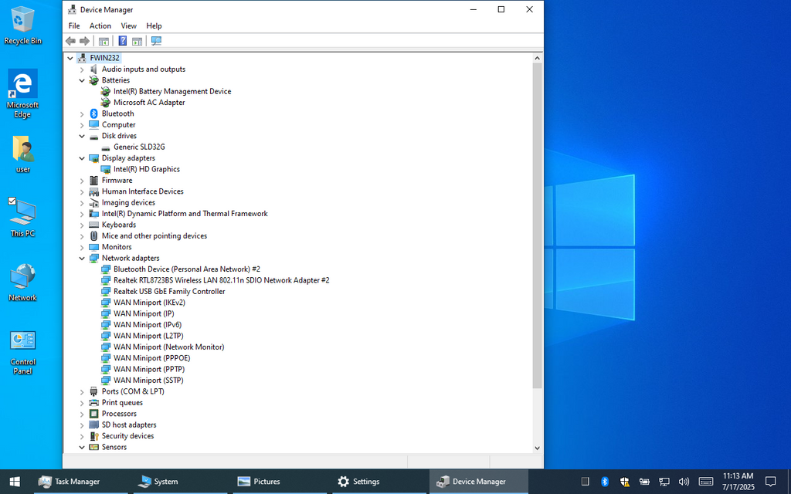
Task: Click the Show/Hide Action Pane toolbar icon
Action: pyautogui.click(x=137, y=41)
